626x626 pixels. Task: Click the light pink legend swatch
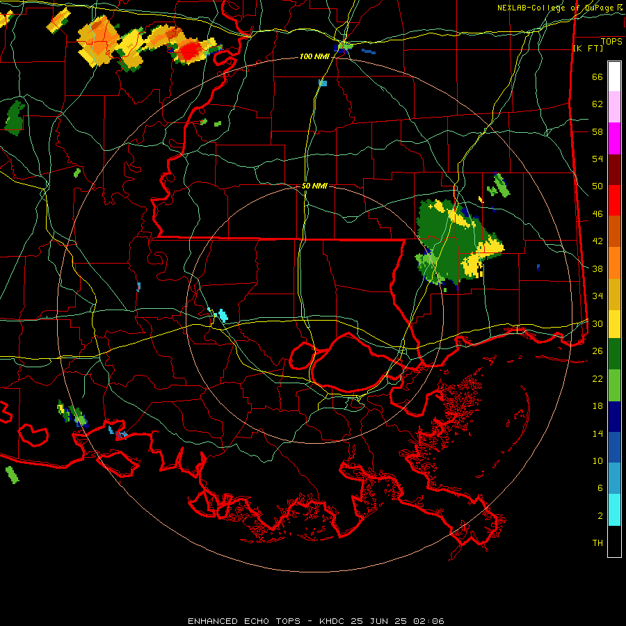(x=614, y=107)
